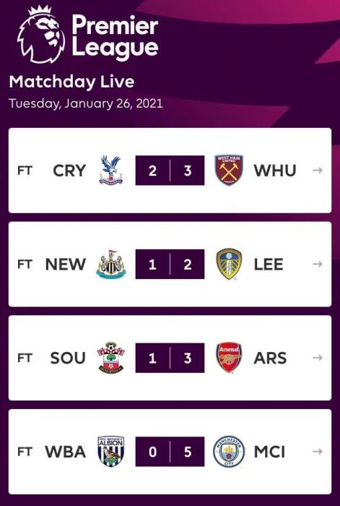
Task: Click the Leeds United crest
Action: point(229,264)
